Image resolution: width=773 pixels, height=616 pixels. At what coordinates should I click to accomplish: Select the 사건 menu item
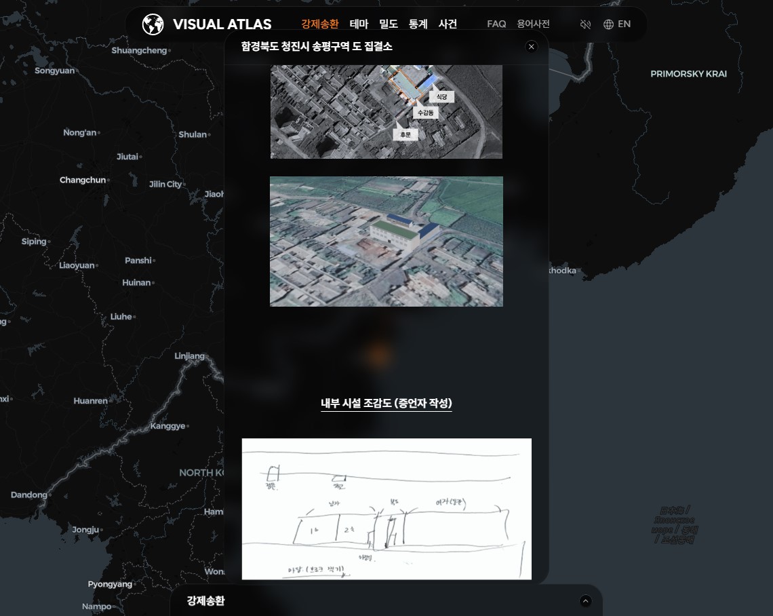coord(448,24)
